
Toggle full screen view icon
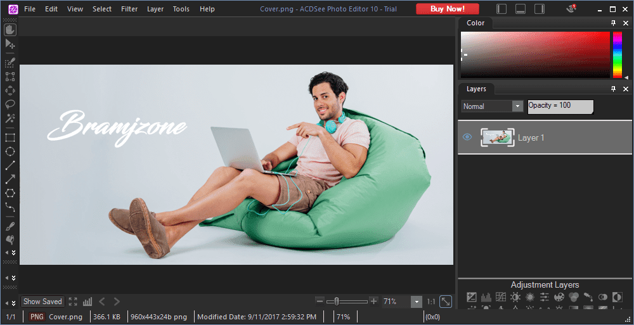point(73,302)
